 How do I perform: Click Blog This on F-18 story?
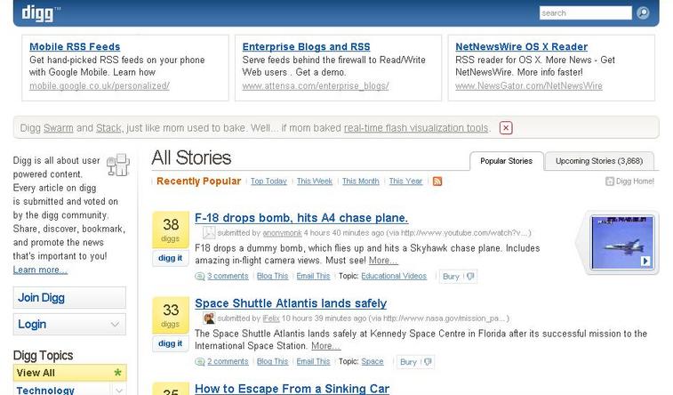click(x=273, y=276)
